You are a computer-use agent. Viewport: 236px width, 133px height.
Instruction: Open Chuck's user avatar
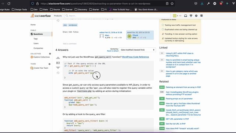tap(129, 36)
